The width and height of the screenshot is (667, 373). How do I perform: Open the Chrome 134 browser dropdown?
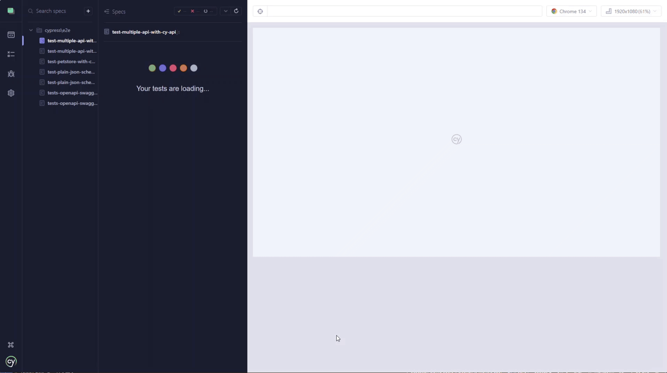(x=571, y=11)
